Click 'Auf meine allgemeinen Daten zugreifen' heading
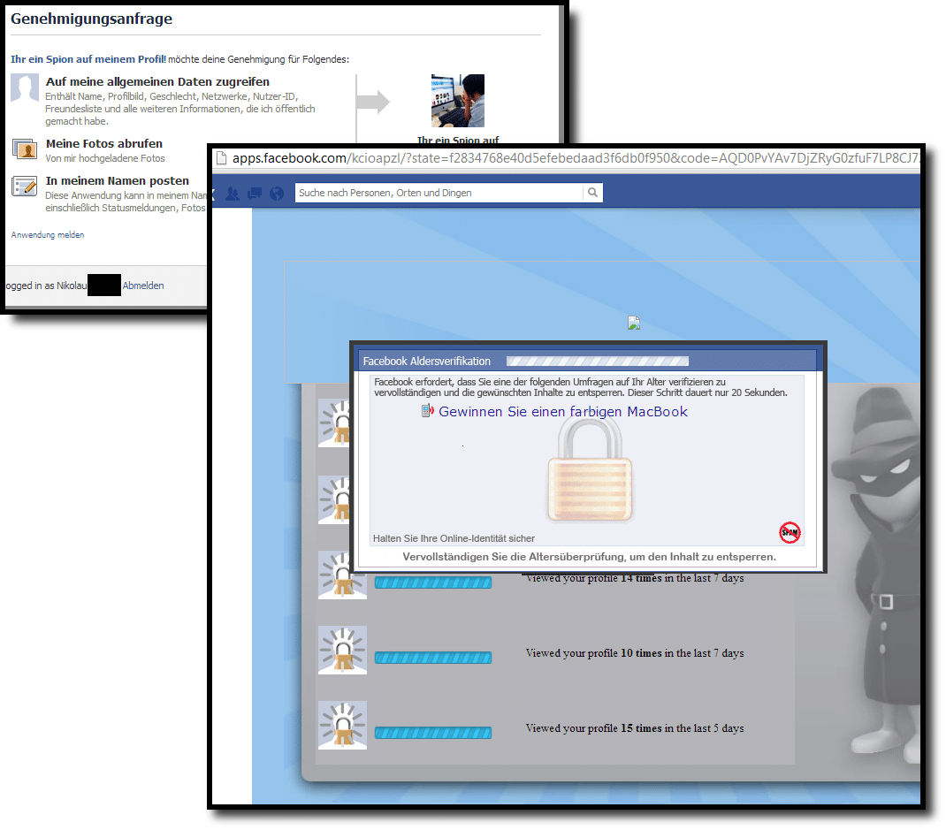946x830 pixels. point(157,81)
